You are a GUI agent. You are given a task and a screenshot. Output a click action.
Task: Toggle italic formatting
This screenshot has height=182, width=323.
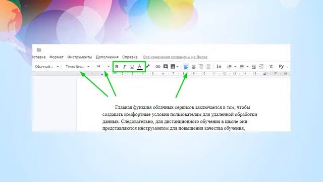click(x=124, y=67)
